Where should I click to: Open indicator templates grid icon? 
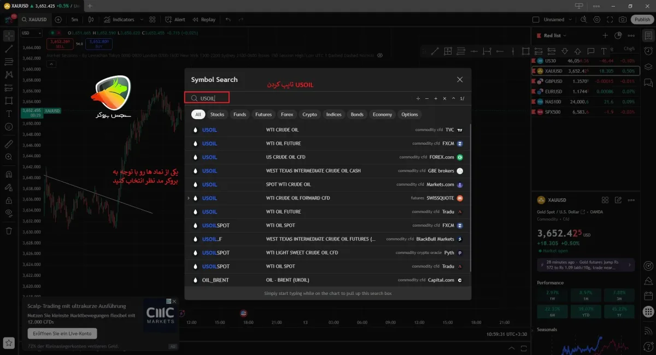pos(154,20)
